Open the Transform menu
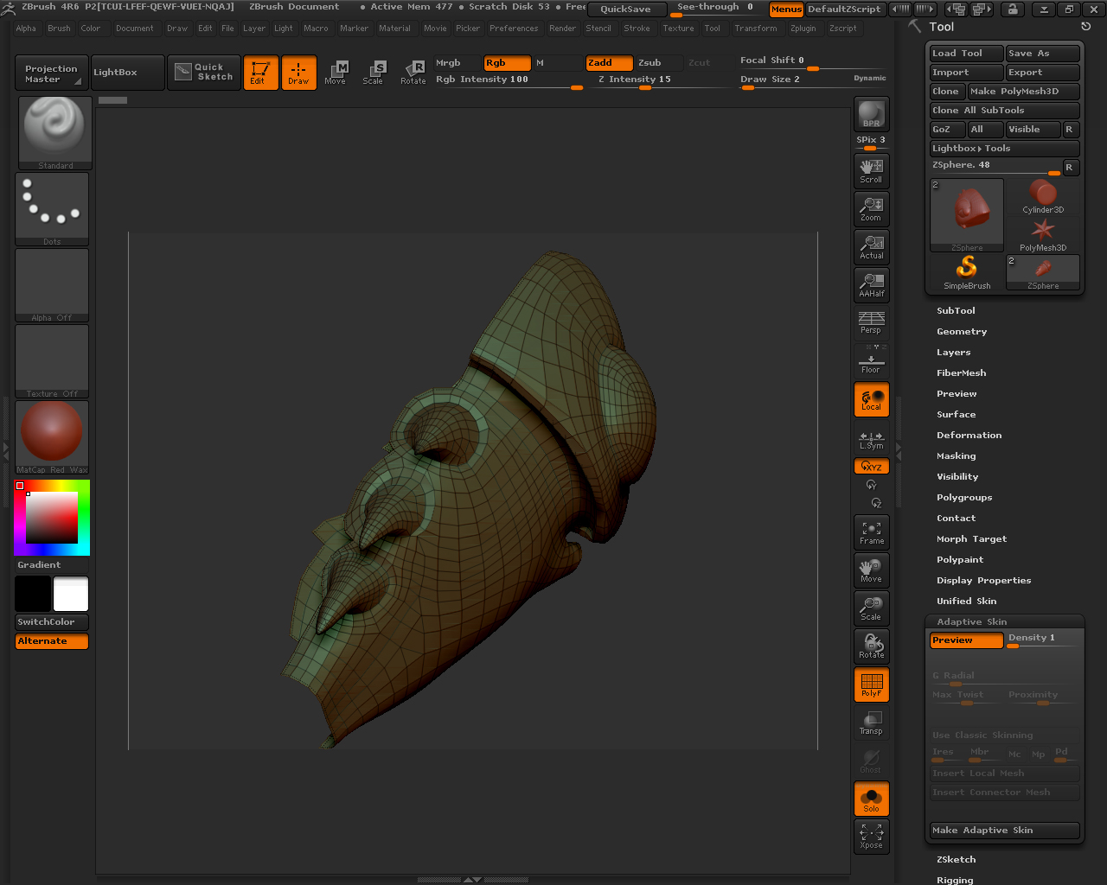1107x885 pixels. click(x=756, y=28)
